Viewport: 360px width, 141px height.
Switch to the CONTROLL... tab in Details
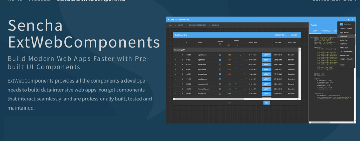[x=326, y=31]
